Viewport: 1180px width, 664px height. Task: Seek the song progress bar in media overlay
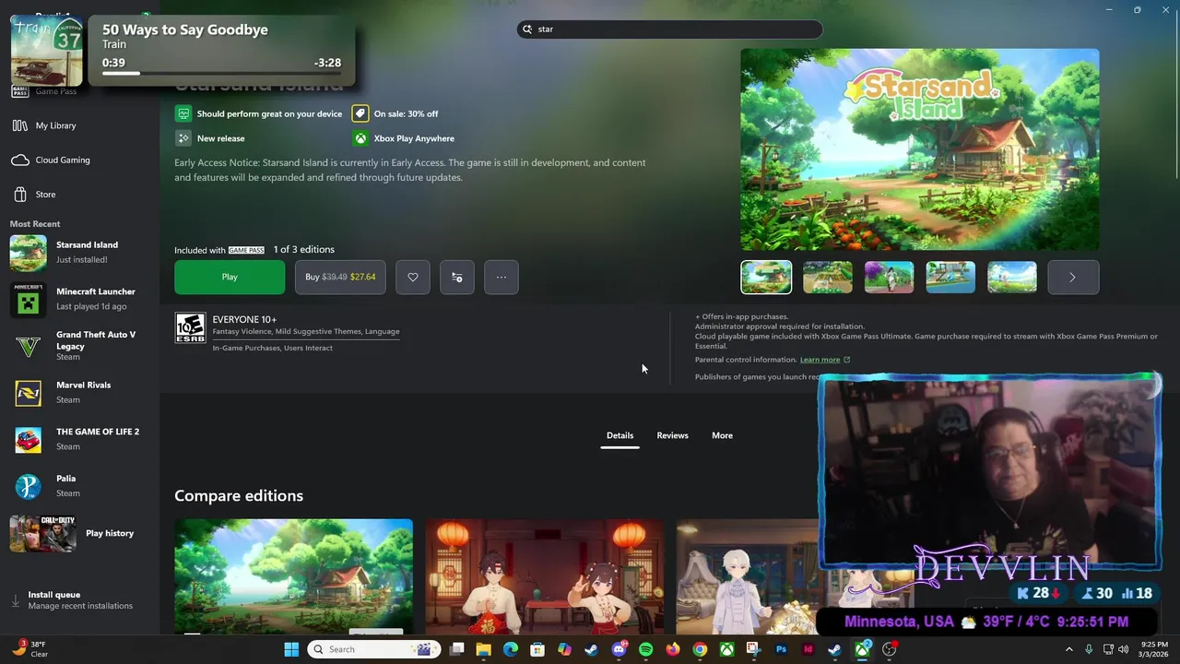[x=221, y=74]
